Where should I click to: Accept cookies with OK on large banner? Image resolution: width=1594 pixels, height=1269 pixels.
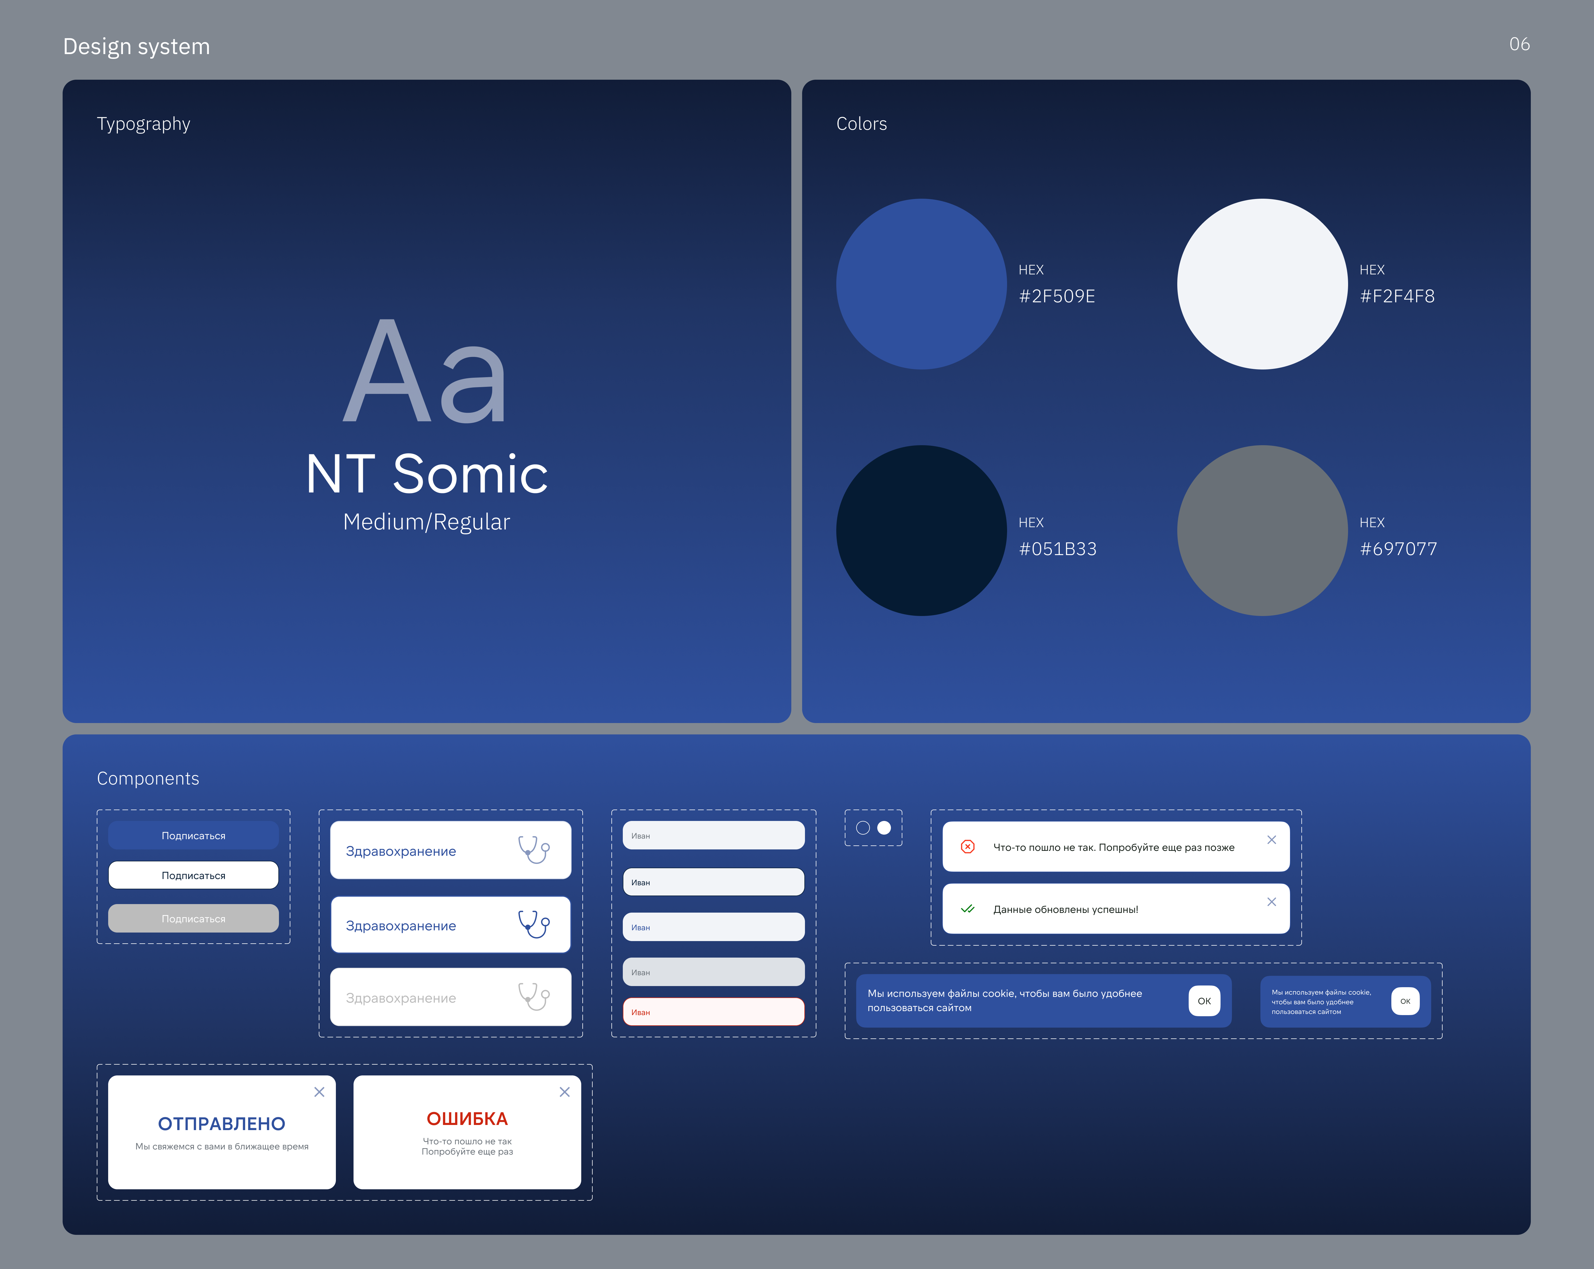click(x=1204, y=1001)
